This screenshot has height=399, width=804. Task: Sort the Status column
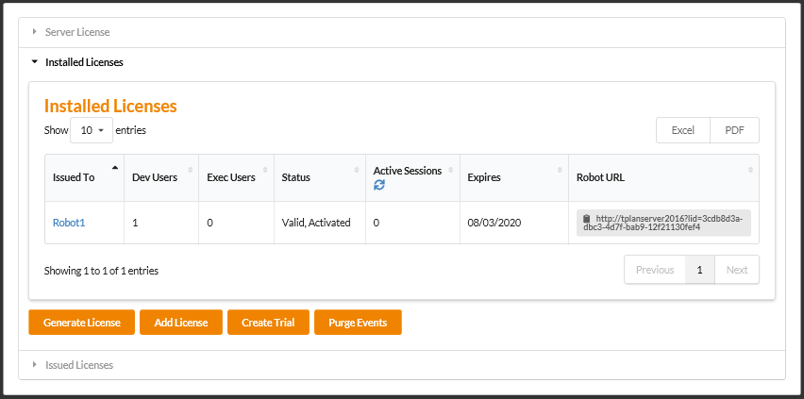click(356, 170)
